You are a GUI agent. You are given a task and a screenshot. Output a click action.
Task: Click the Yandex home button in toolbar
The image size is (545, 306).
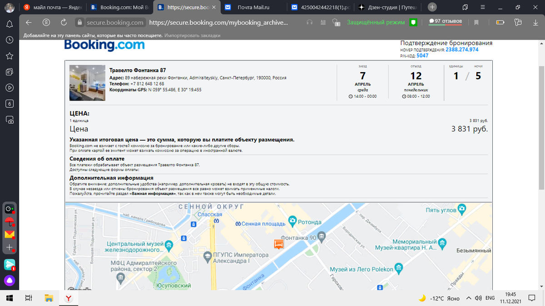pos(46,22)
